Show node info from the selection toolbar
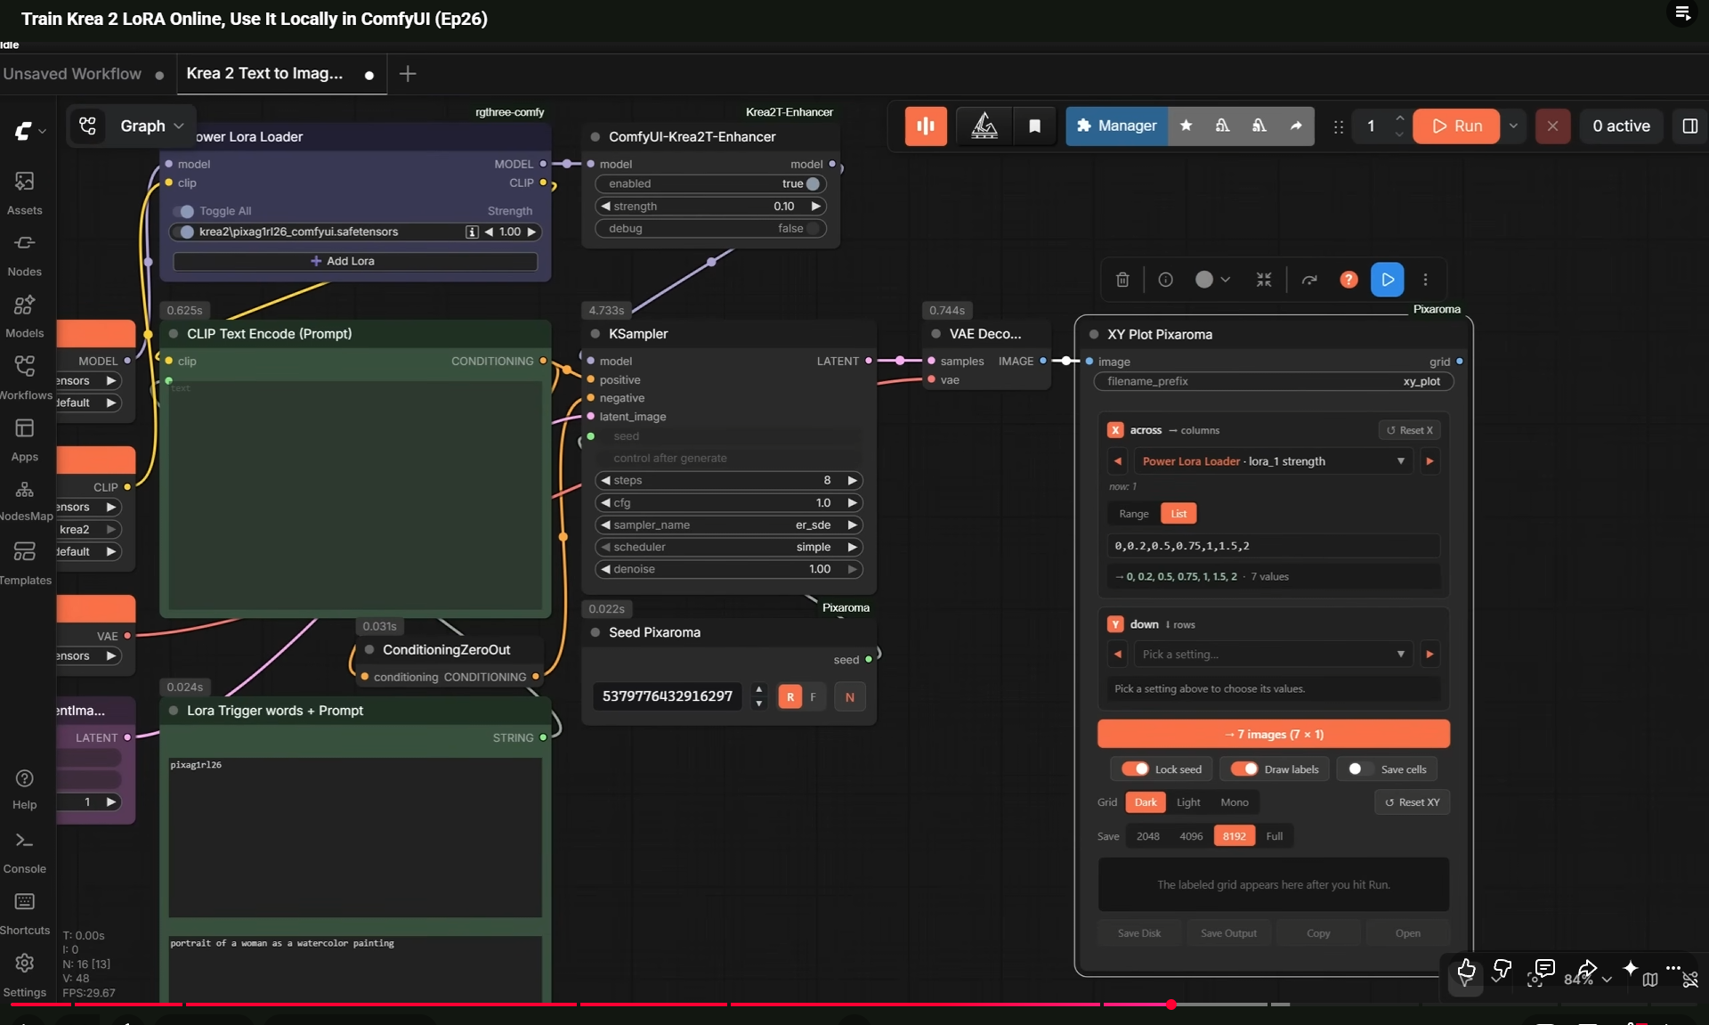This screenshot has width=1709, height=1025. [1165, 280]
